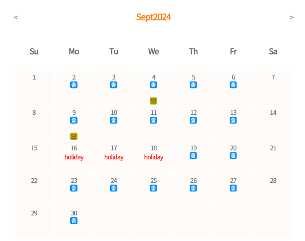Click the blue attendance icon on September 11

click(x=154, y=120)
